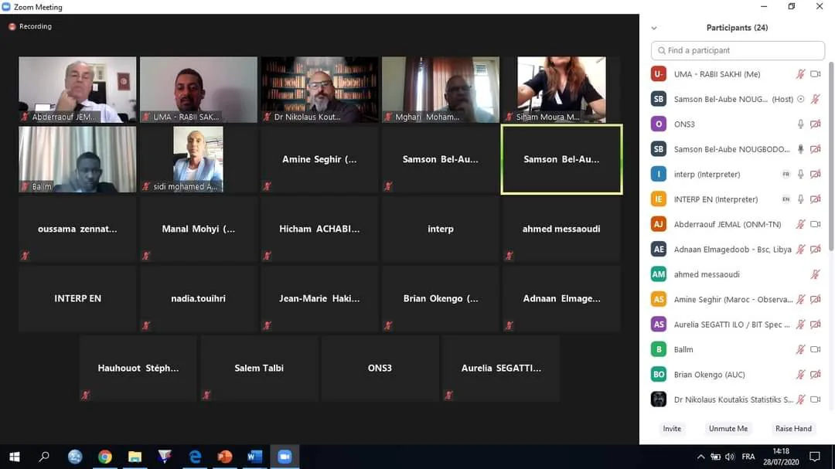Click the Invite button

click(x=672, y=429)
